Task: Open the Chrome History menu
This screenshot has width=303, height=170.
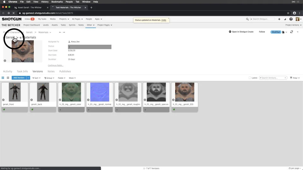Action: click(x=45, y=2)
